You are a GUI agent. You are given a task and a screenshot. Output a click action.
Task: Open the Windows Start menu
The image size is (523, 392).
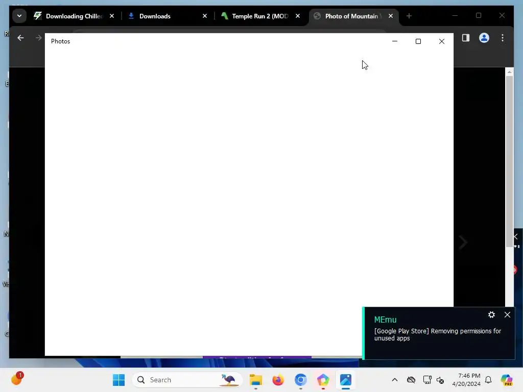click(118, 380)
